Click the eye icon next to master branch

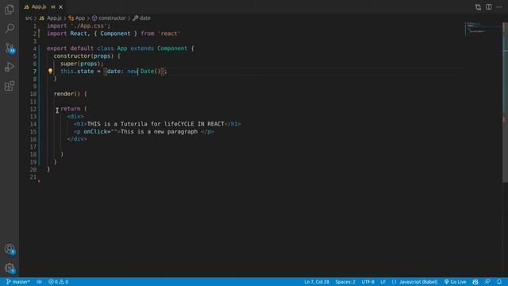click(x=39, y=282)
